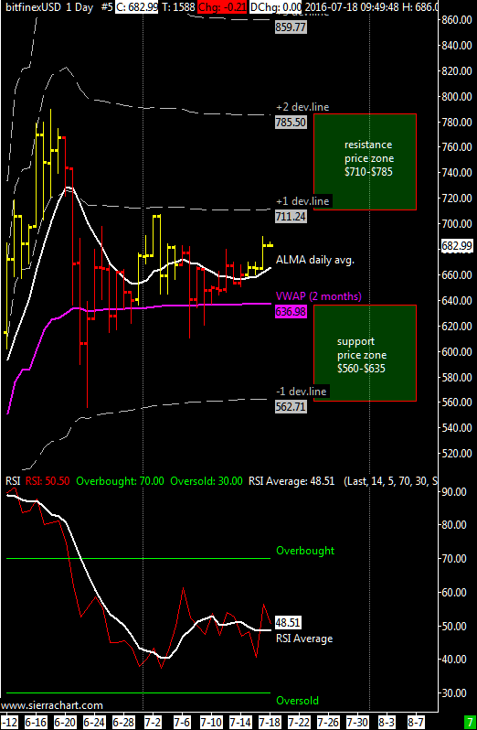Click the 711.24 price label
477x730 pixels.
click(x=291, y=217)
